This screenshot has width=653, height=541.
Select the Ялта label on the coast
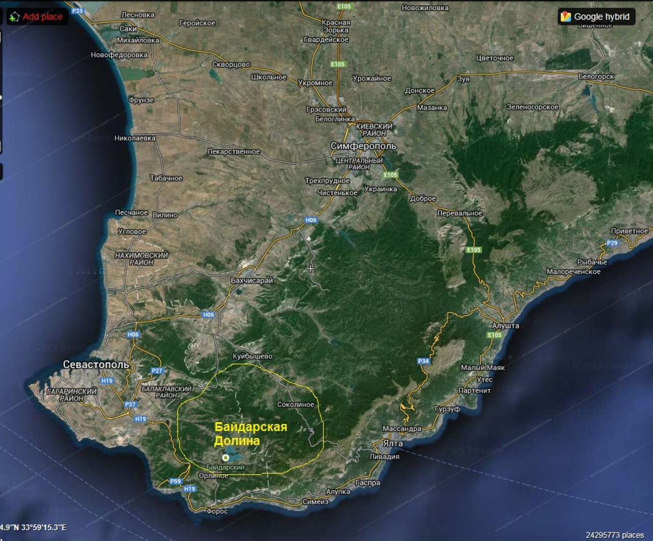392,443
